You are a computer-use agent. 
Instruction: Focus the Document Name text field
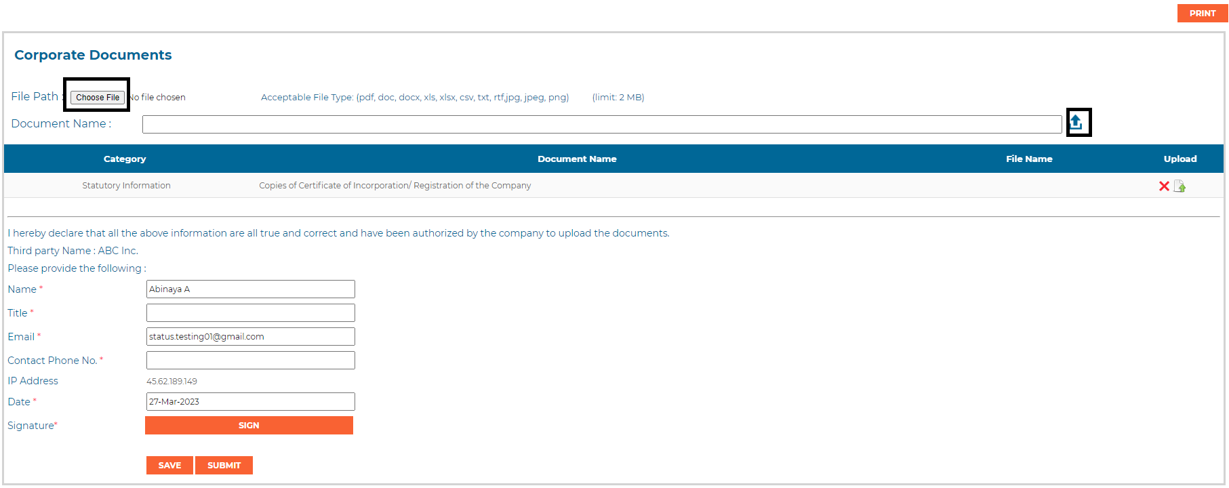tap(601, 124)
